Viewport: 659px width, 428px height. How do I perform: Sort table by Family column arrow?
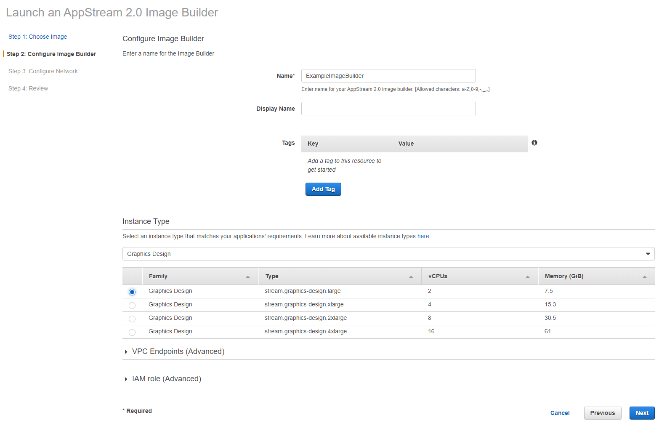click(247, 276)
